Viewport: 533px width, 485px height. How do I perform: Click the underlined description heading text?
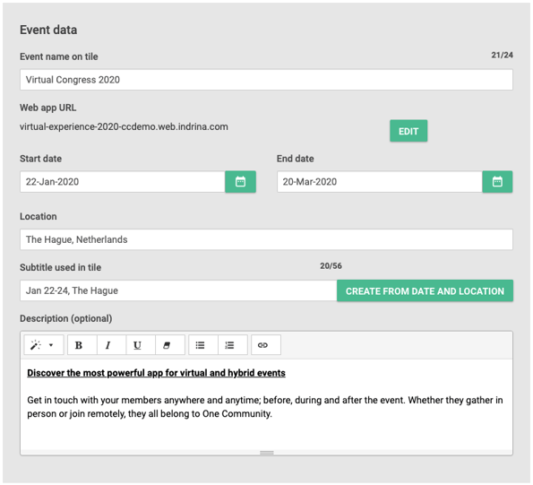coord(156,373)
